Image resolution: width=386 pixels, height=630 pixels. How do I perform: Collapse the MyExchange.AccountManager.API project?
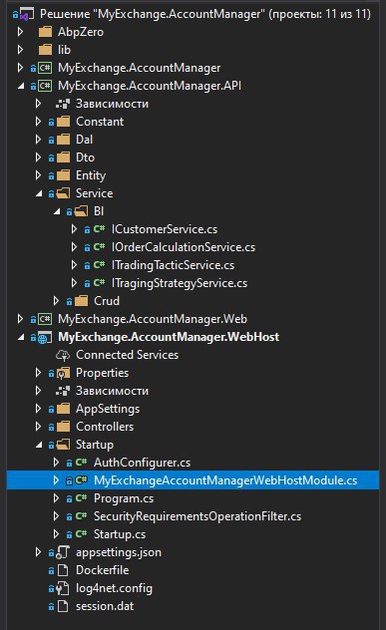coord(21,86)
